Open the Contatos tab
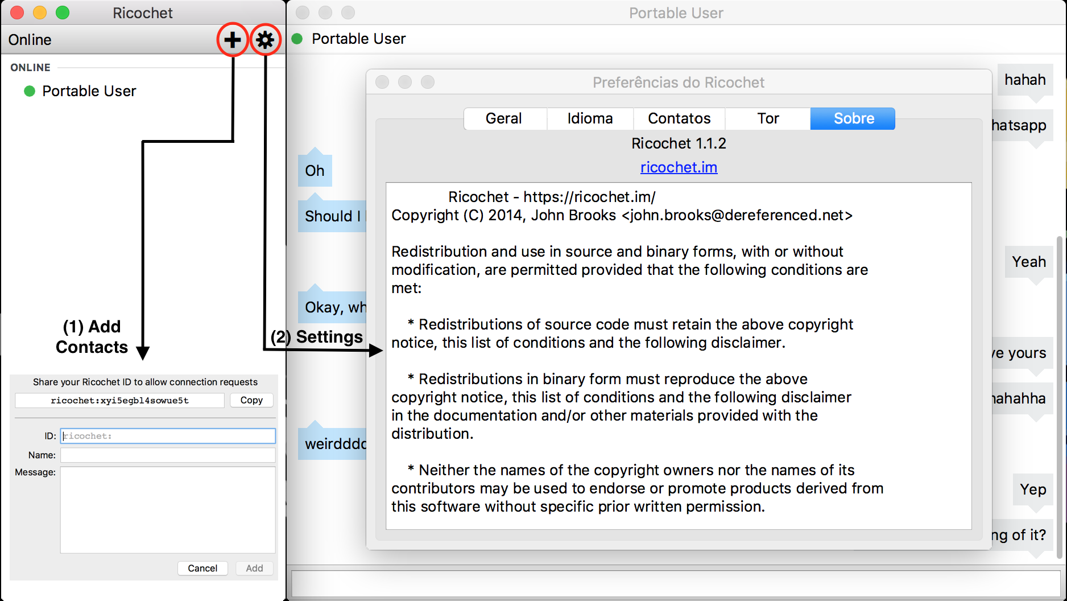 click(679, 118)
